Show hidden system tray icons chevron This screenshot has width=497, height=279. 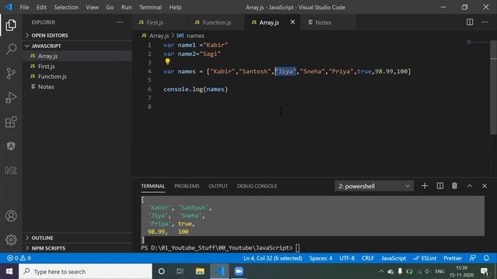381,271
